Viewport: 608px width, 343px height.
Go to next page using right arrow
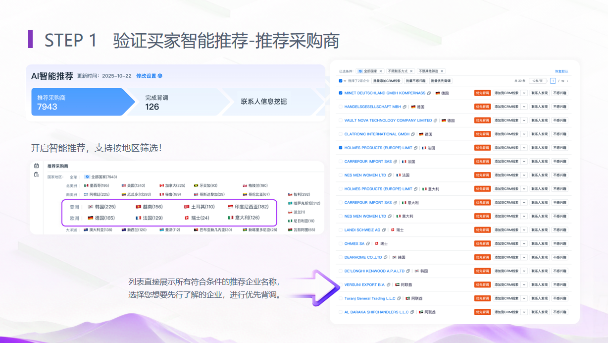point(567,81)
